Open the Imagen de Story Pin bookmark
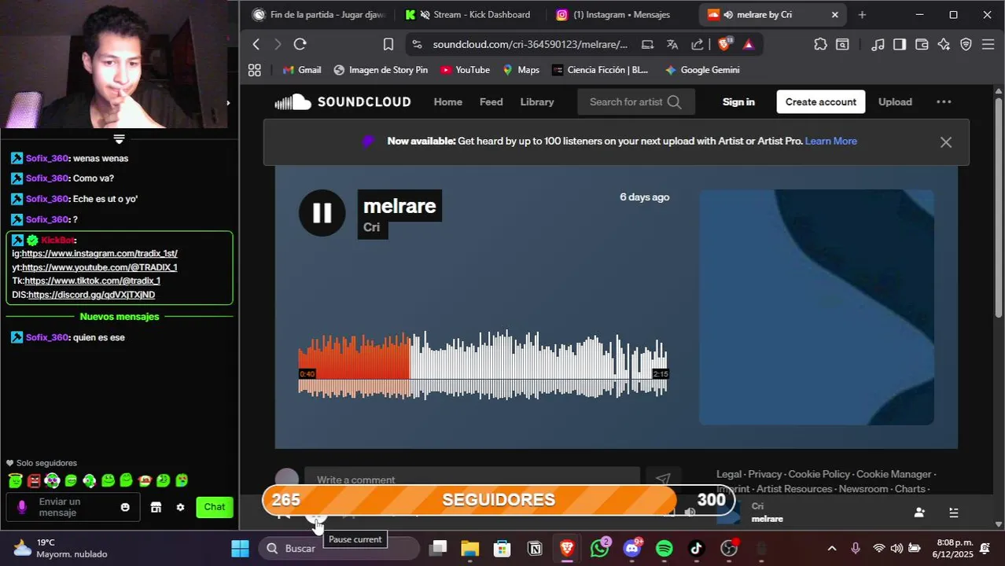Image resolution: width=1005 pixels, height=566 pixels. click(381, 70)
